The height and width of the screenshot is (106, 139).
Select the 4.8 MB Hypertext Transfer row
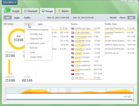(x=120, y=33)
